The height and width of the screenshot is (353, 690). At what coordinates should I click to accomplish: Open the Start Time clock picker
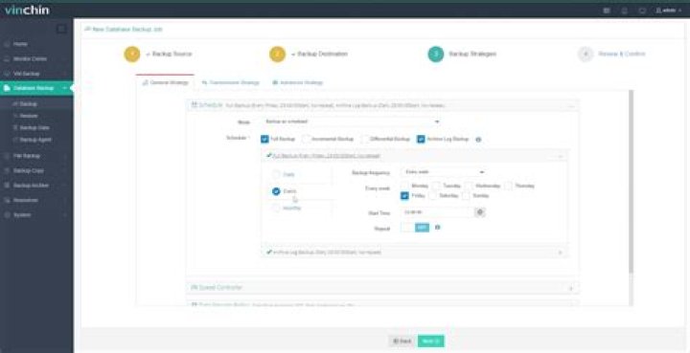(480, 212)
